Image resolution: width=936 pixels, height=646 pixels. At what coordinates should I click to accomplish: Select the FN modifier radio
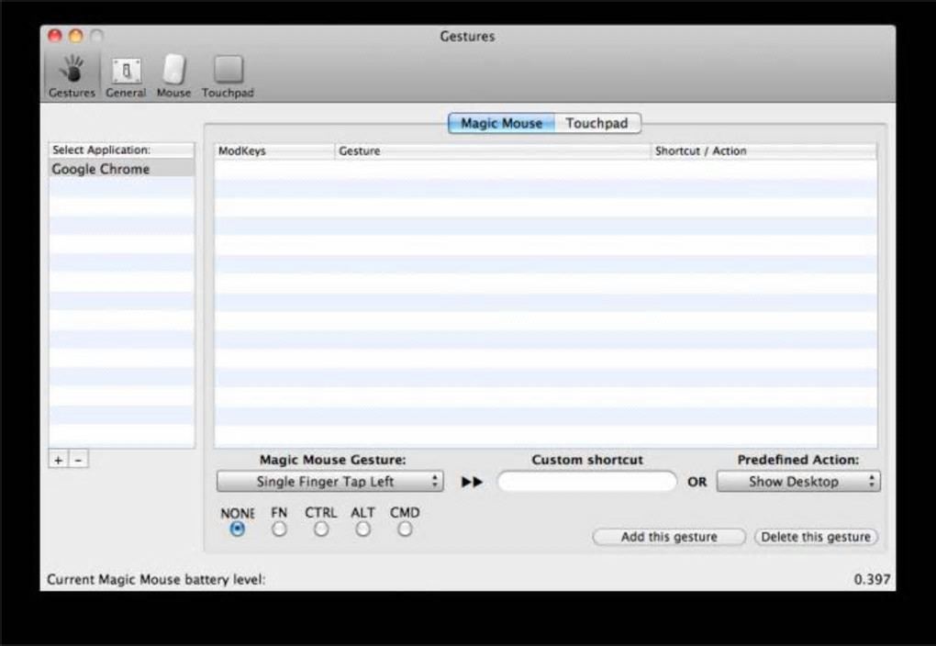[279, 529]
